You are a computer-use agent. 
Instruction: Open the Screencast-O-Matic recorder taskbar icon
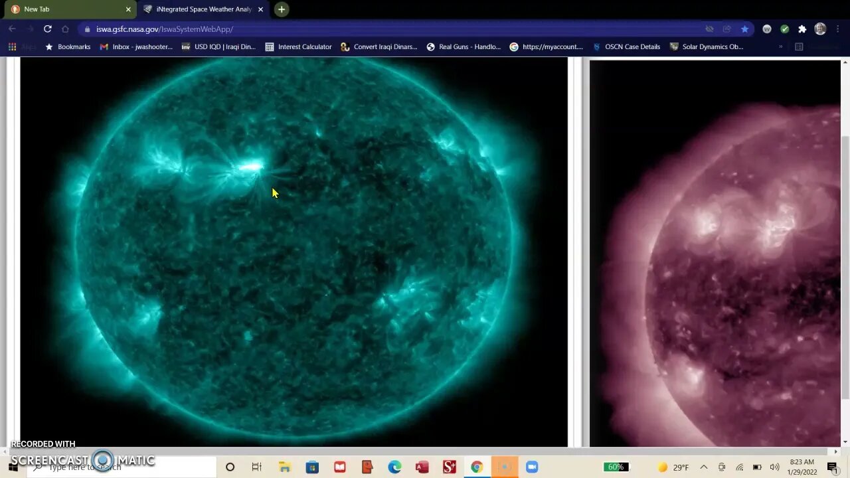(505, 467)
